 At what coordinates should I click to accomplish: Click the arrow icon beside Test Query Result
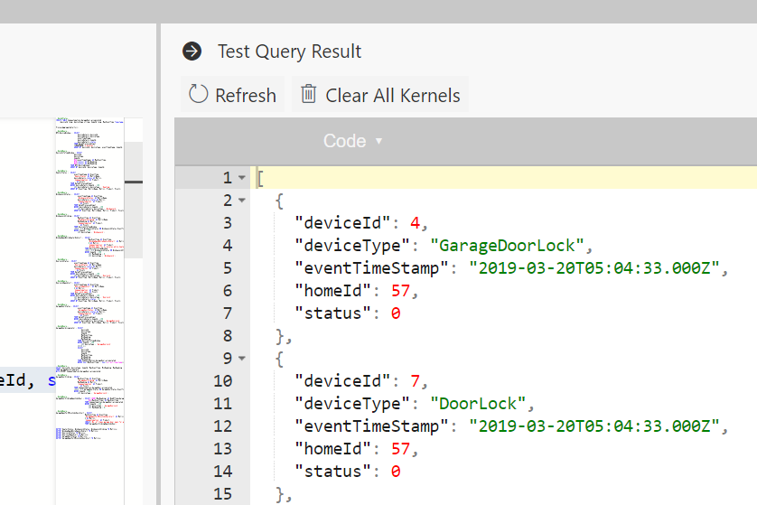(x=192, y=51)
